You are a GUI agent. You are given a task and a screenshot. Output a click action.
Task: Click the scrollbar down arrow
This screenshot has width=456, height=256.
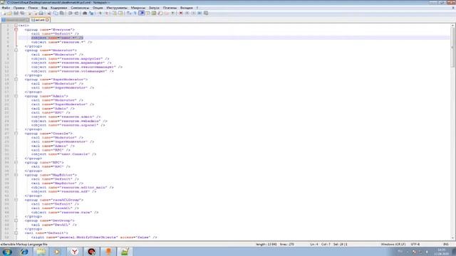[x=453, y=238]
